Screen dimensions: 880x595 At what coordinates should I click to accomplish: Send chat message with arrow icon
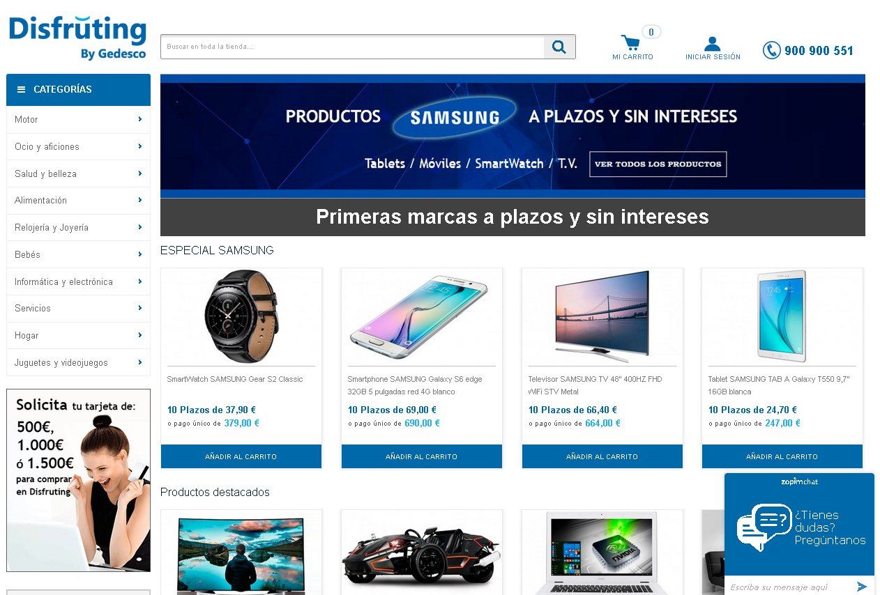pos(863,587)
